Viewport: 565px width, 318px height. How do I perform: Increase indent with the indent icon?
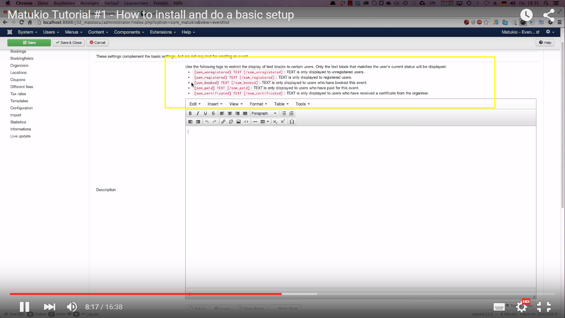tap(198, 122)
